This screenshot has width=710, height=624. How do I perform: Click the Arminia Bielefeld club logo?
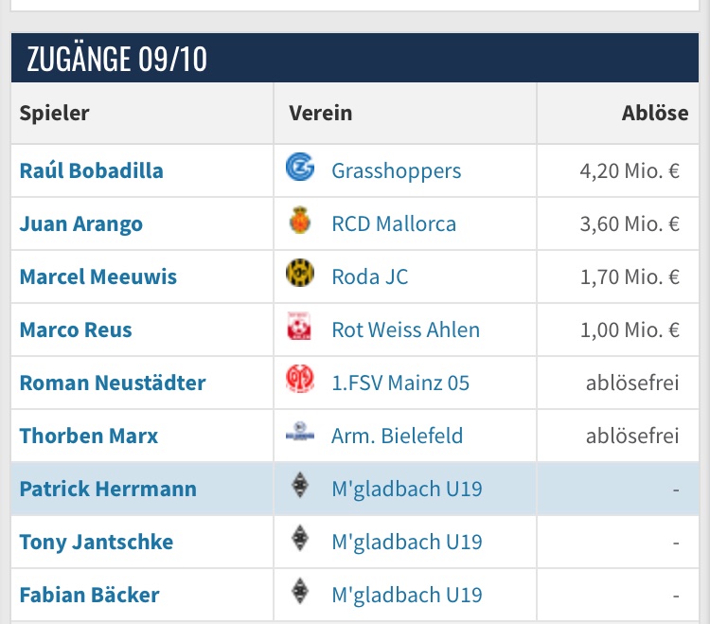[x=299, y=436]
